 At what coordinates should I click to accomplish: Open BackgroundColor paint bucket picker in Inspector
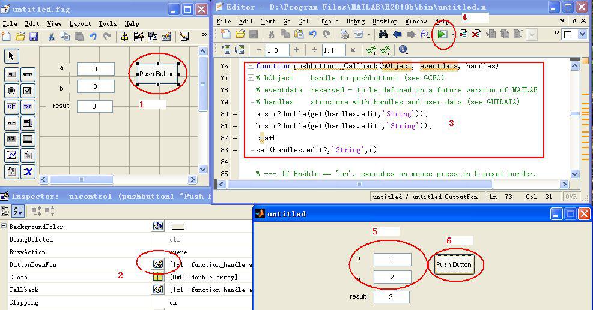pos(158,226)
